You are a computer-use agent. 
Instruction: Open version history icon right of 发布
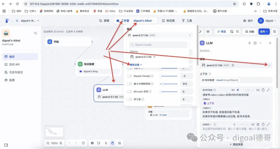[275, 32]
